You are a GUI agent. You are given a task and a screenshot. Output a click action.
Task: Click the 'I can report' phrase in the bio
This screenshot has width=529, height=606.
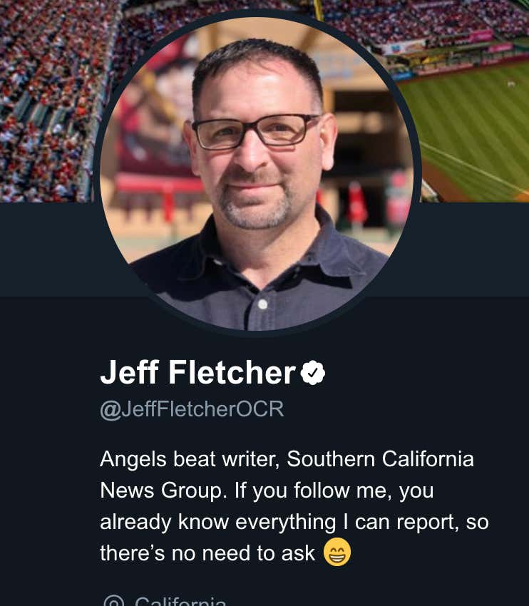(401, 522)
